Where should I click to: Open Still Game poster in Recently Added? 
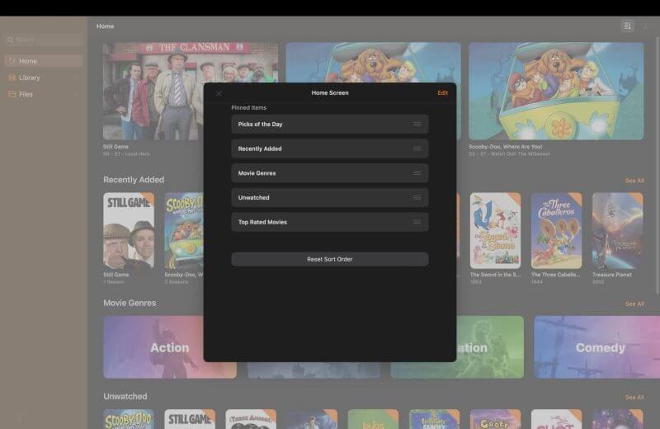(x=129, y=231)
